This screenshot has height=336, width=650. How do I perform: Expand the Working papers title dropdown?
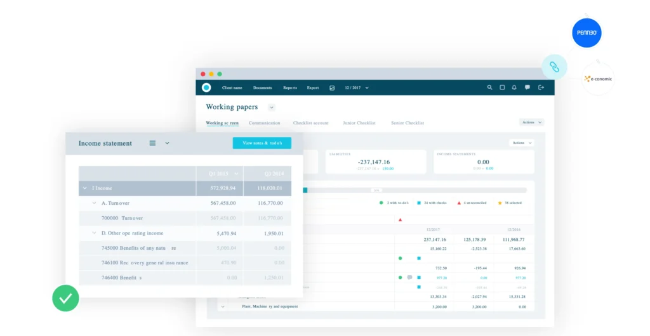tap(272, 107)
